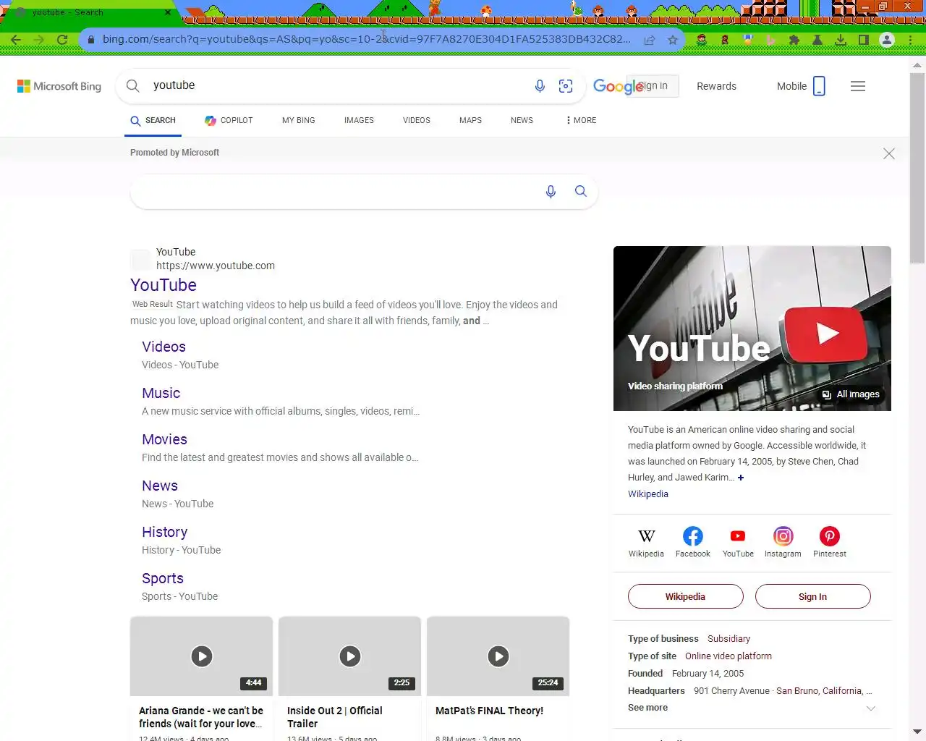Open the Bing hamburger menu

point(858,86)
